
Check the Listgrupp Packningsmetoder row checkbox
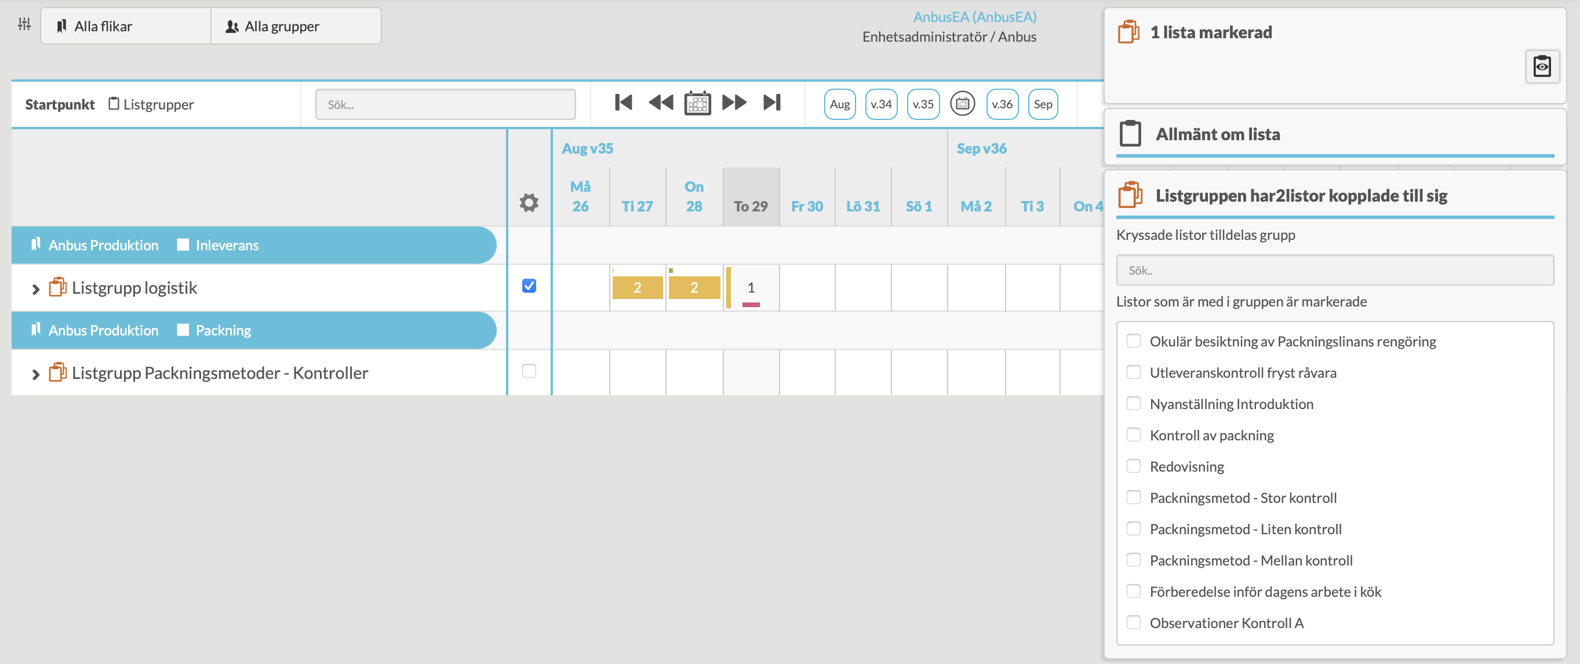pyautogui.click(x=529, y=371)
